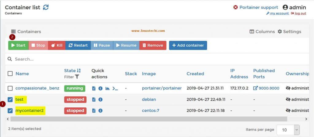Open stats chart icon for compassionate_benz

pyautogui.click(x=107, y=88)
